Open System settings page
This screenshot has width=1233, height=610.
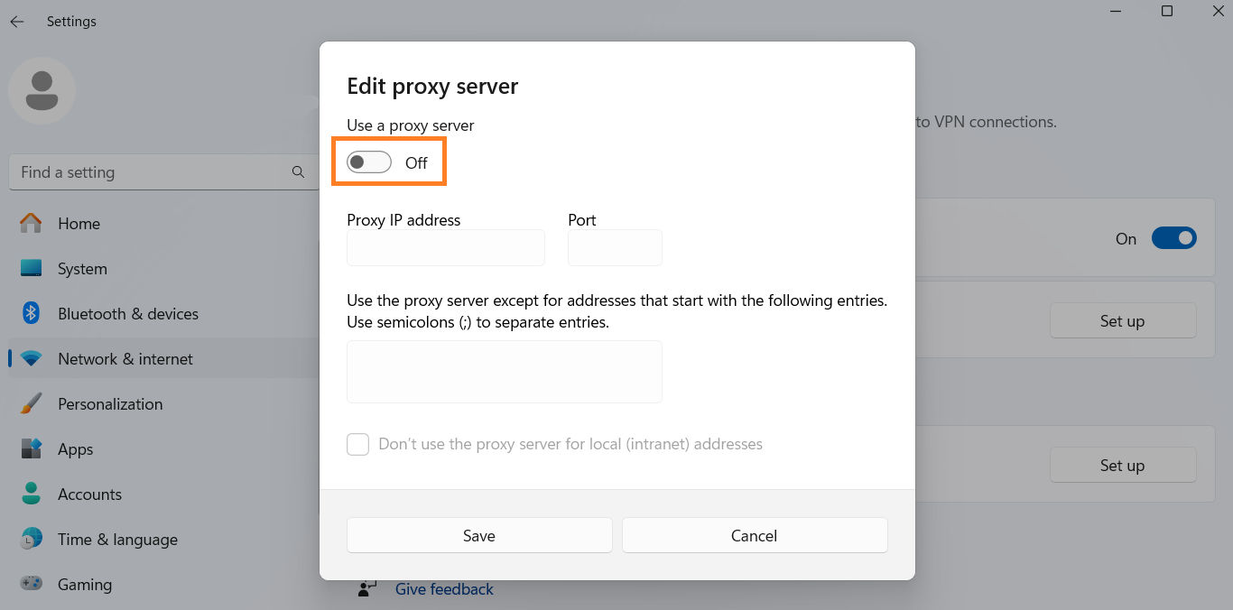pos(163,268)
